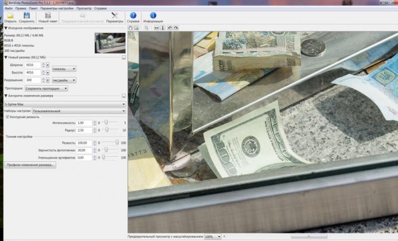Toggle the Контурная резкость checkbox

tap(7, 117)
